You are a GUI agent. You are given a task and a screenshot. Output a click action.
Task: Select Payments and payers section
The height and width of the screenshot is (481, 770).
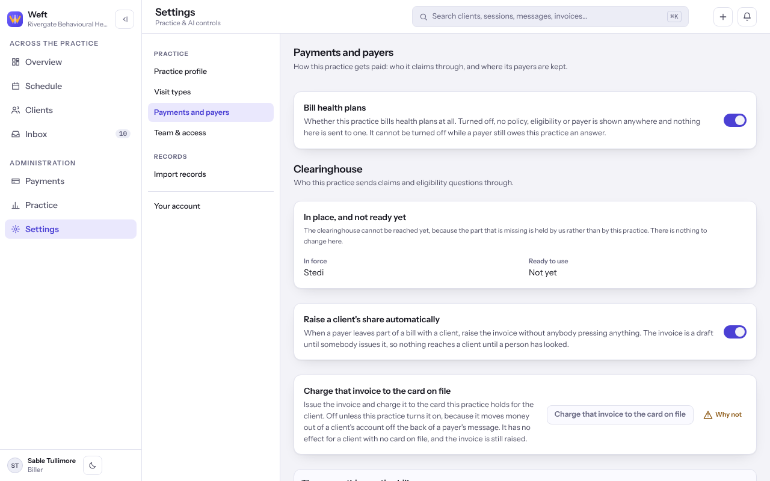(x=211, y=112)
